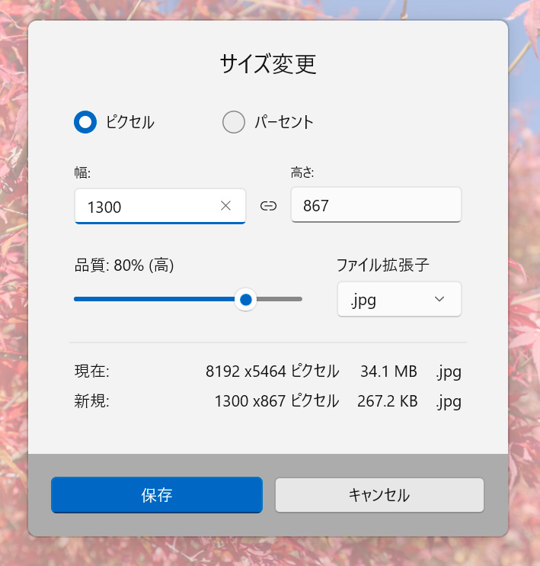
Task: Click the 267.2 KB new file size text
Action: click(387, 401)
